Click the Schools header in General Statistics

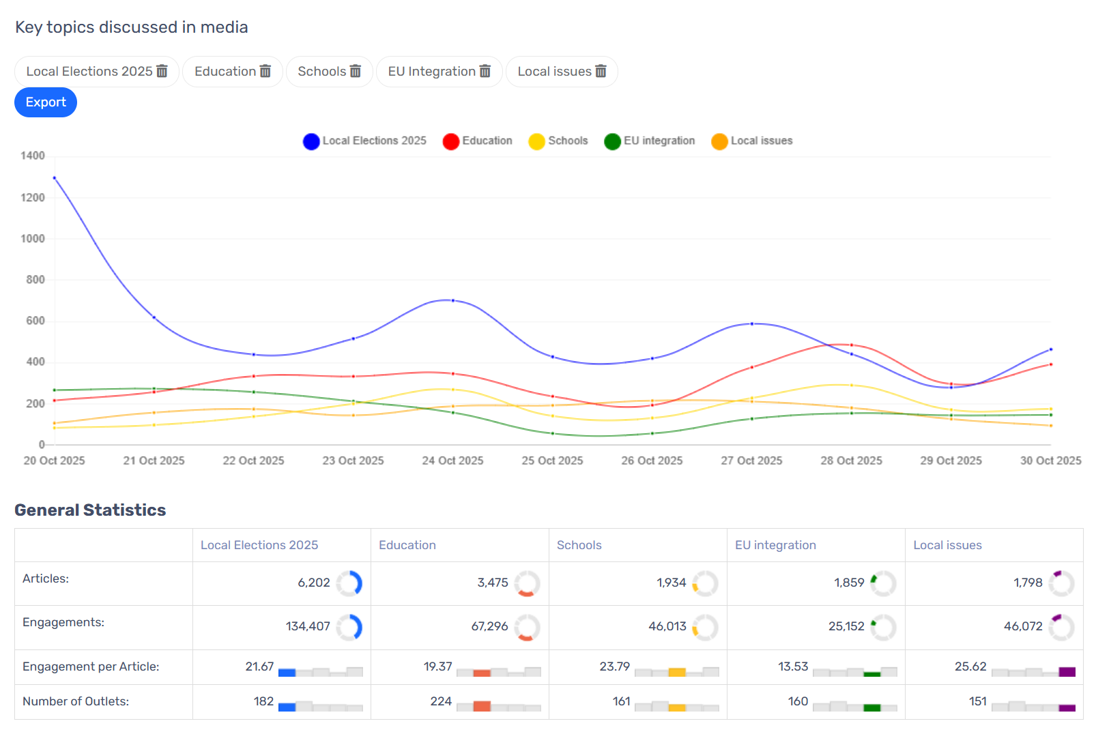pos(579,545)
